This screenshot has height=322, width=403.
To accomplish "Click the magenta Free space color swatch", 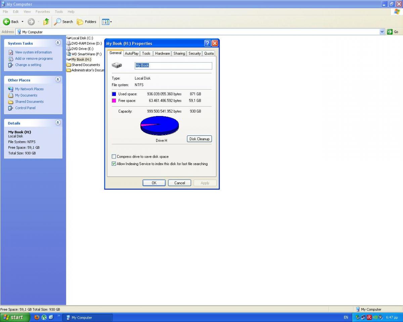I will click(114, 101).
